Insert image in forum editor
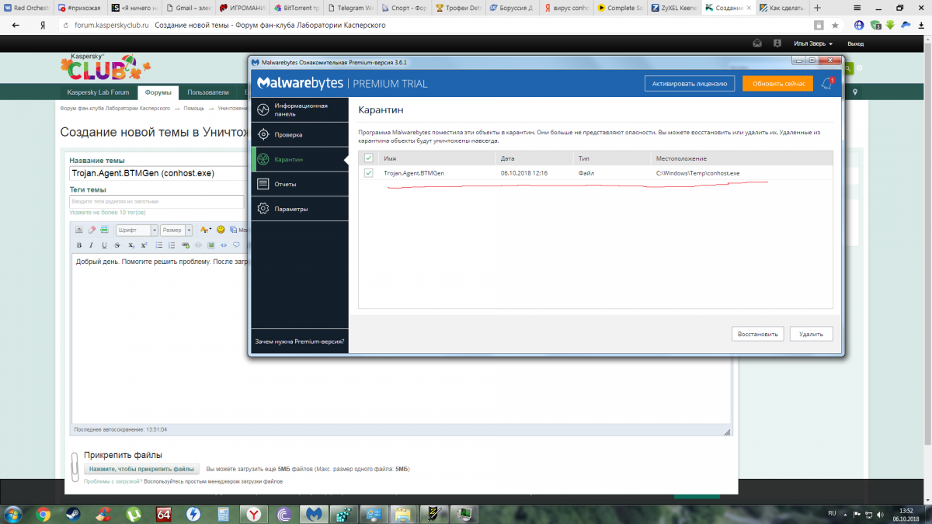The image size is (932, 524). 210,245
